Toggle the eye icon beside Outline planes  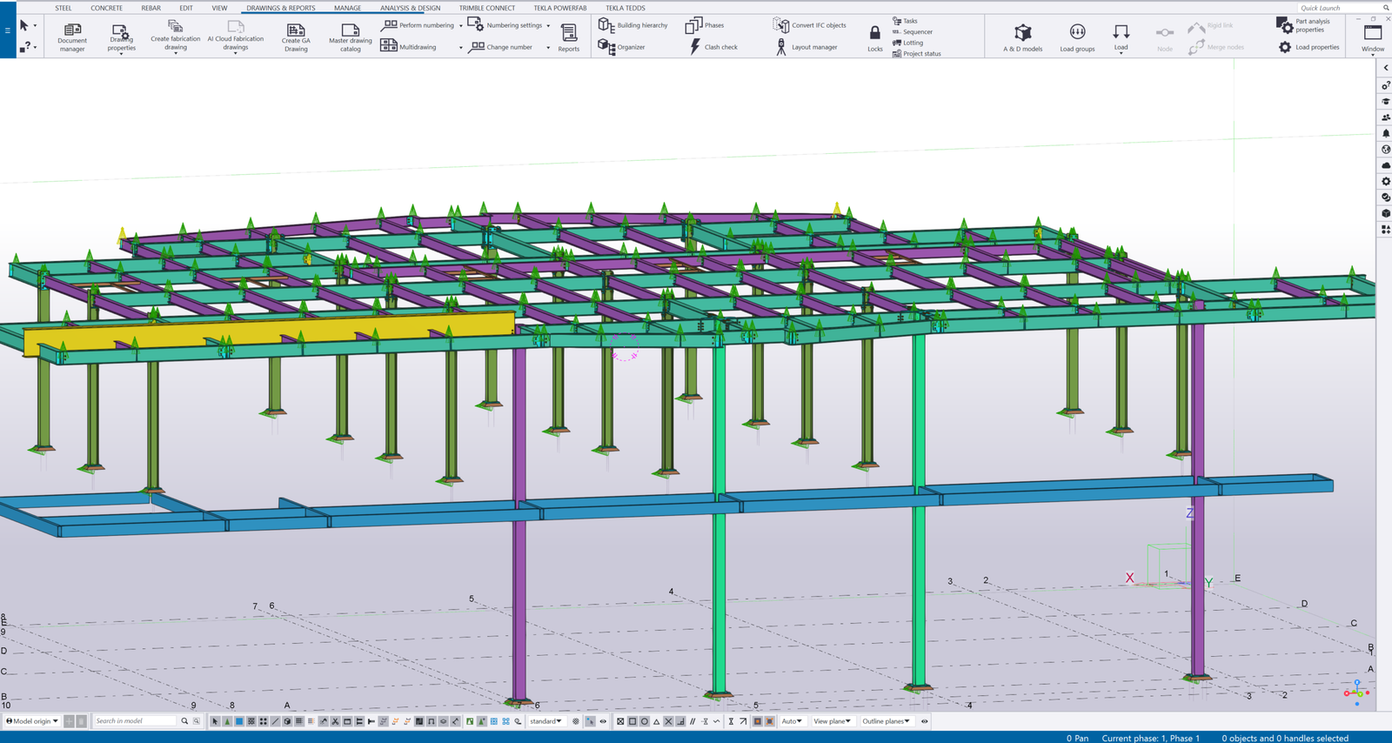[x=924, y=721]
